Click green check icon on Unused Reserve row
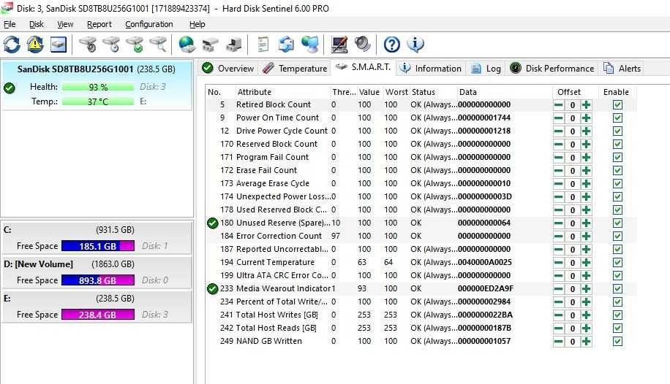670x384 pixels. 212,223
